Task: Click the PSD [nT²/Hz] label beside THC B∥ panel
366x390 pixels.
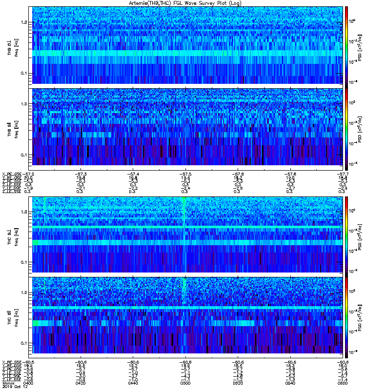Action: tap(360, 318)
